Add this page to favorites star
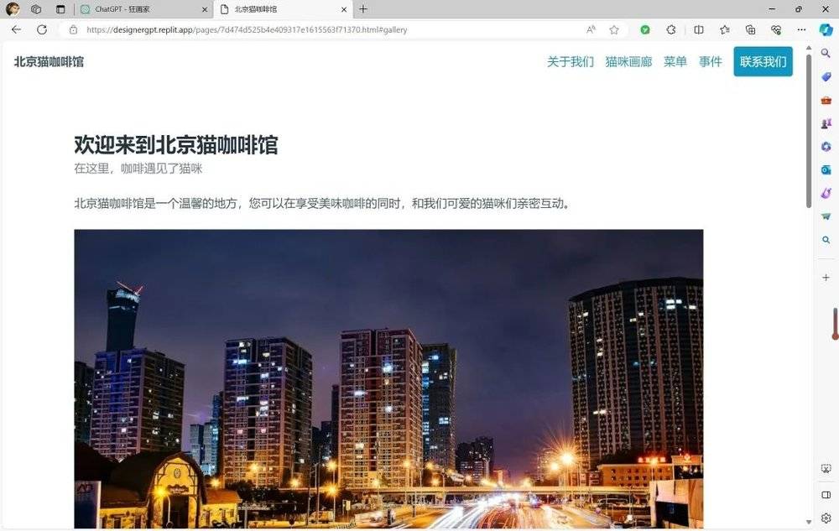Screen dimensions: 839x531 coord(614,30)
